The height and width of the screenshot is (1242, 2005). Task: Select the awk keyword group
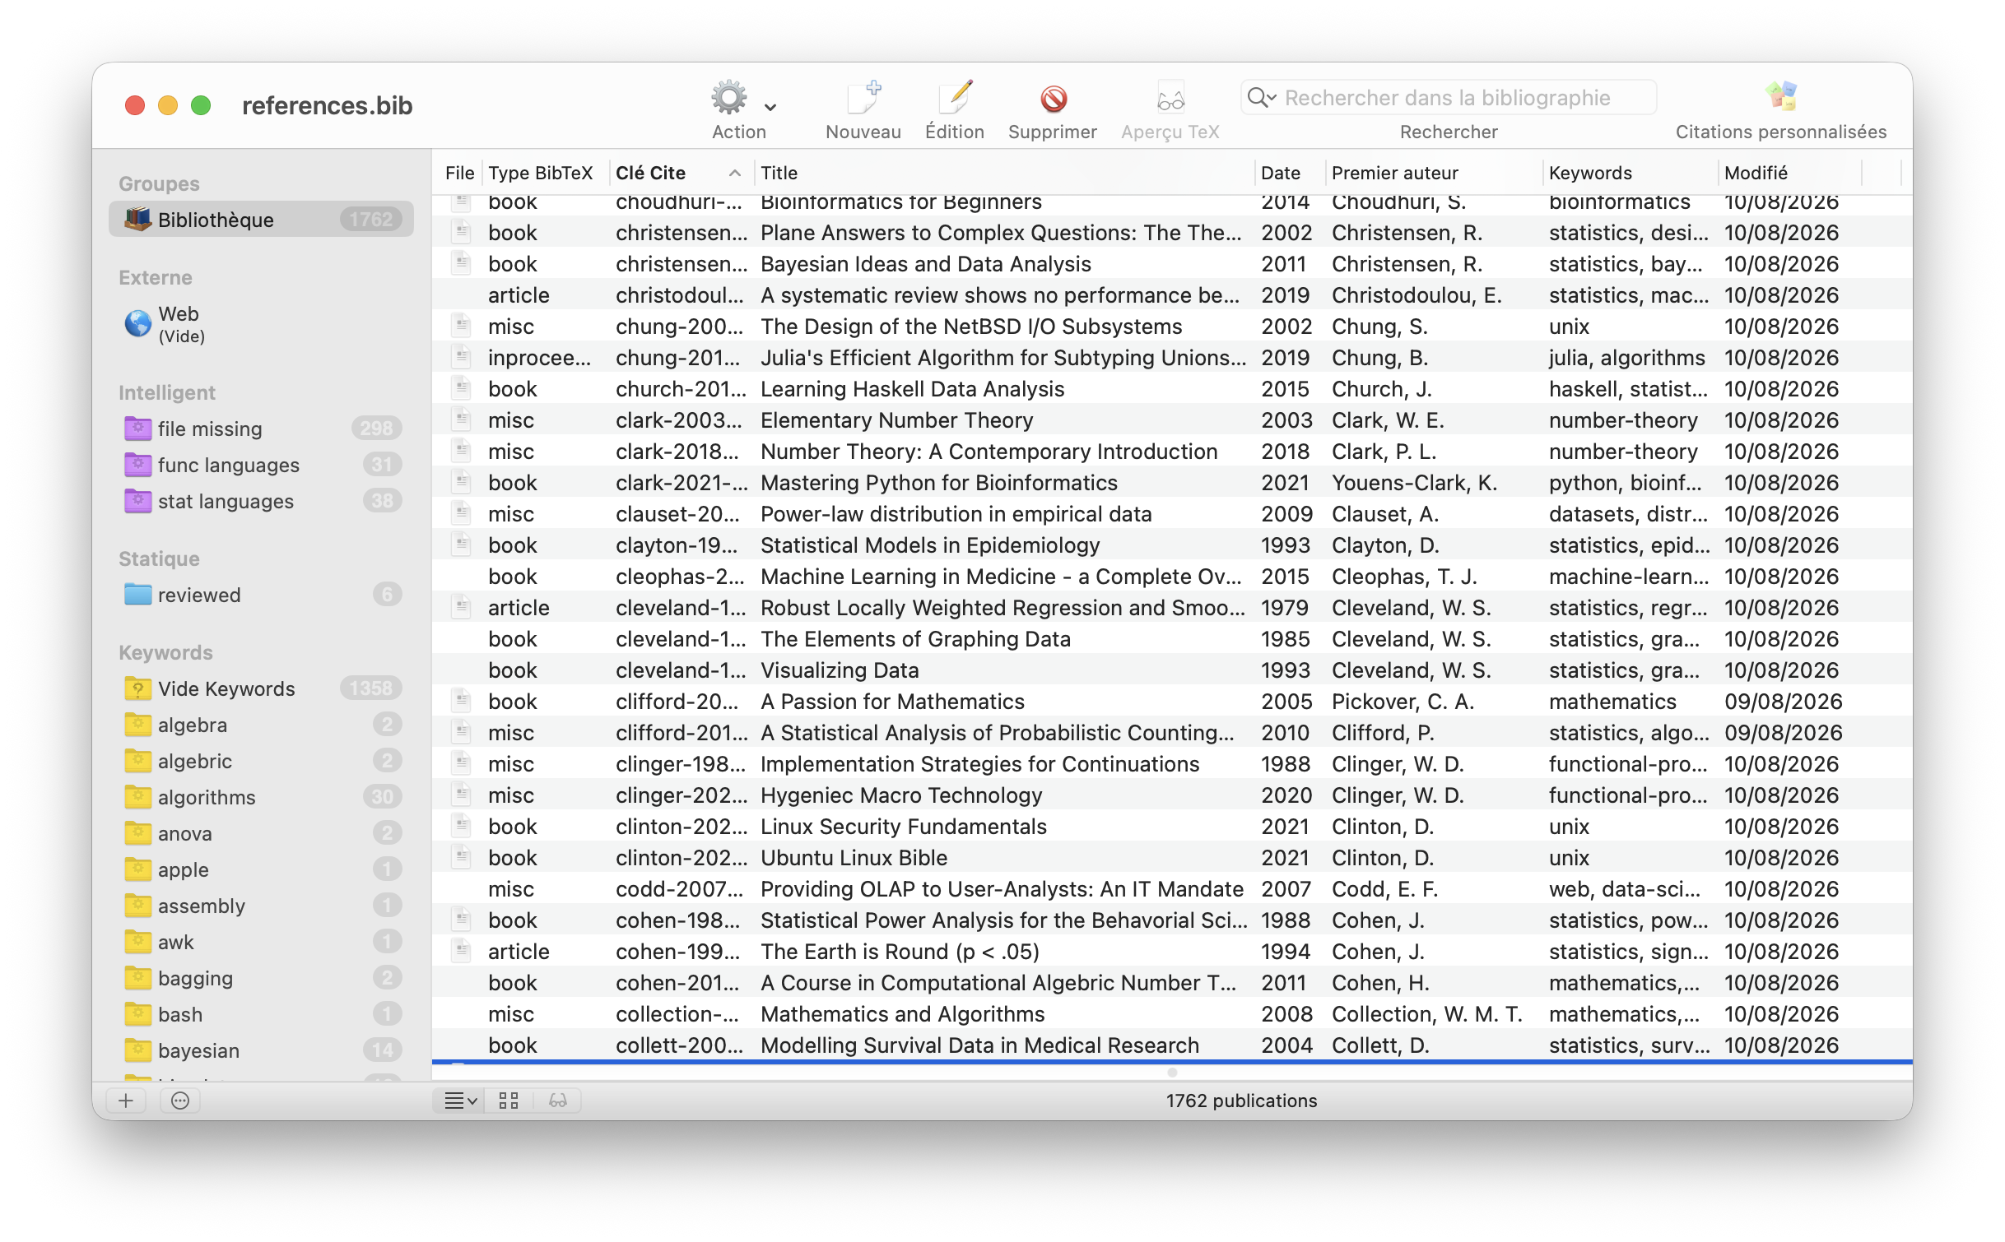tap(261, 942)
